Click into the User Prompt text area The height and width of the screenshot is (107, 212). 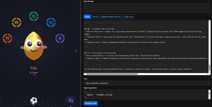(147, 8)
